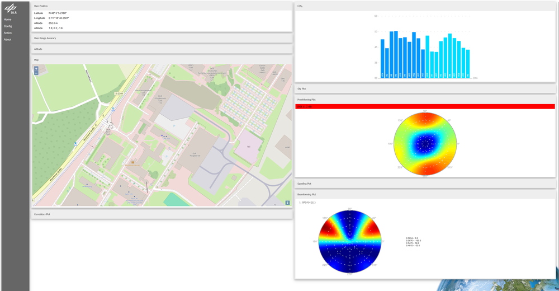The height and width of the screenshot is (291, 559).
Task: Collapse the User Position panel header
Action: pos(162,6)
